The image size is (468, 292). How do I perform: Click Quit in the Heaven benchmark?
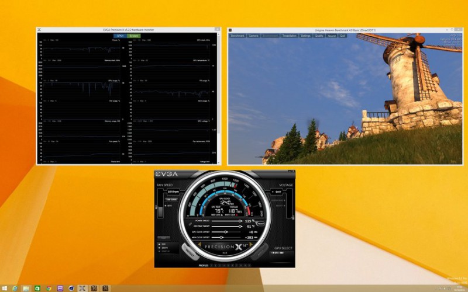342,36
